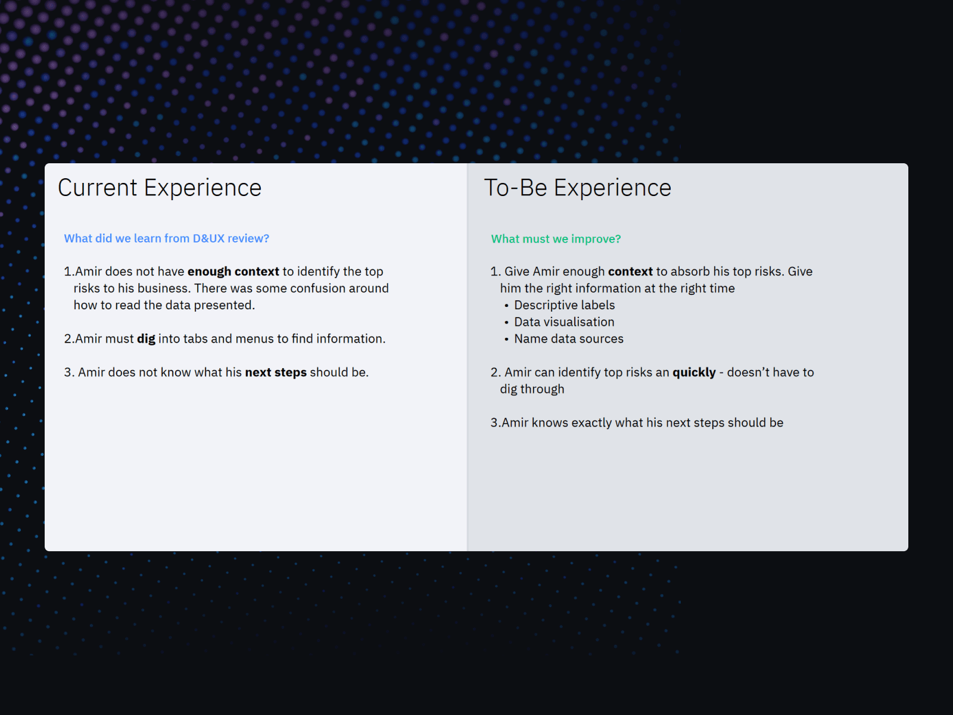This screenshot has height=715, width=953.
Task: Click the bolded word 'quickly' in item 2
Action: pos(693,372)
